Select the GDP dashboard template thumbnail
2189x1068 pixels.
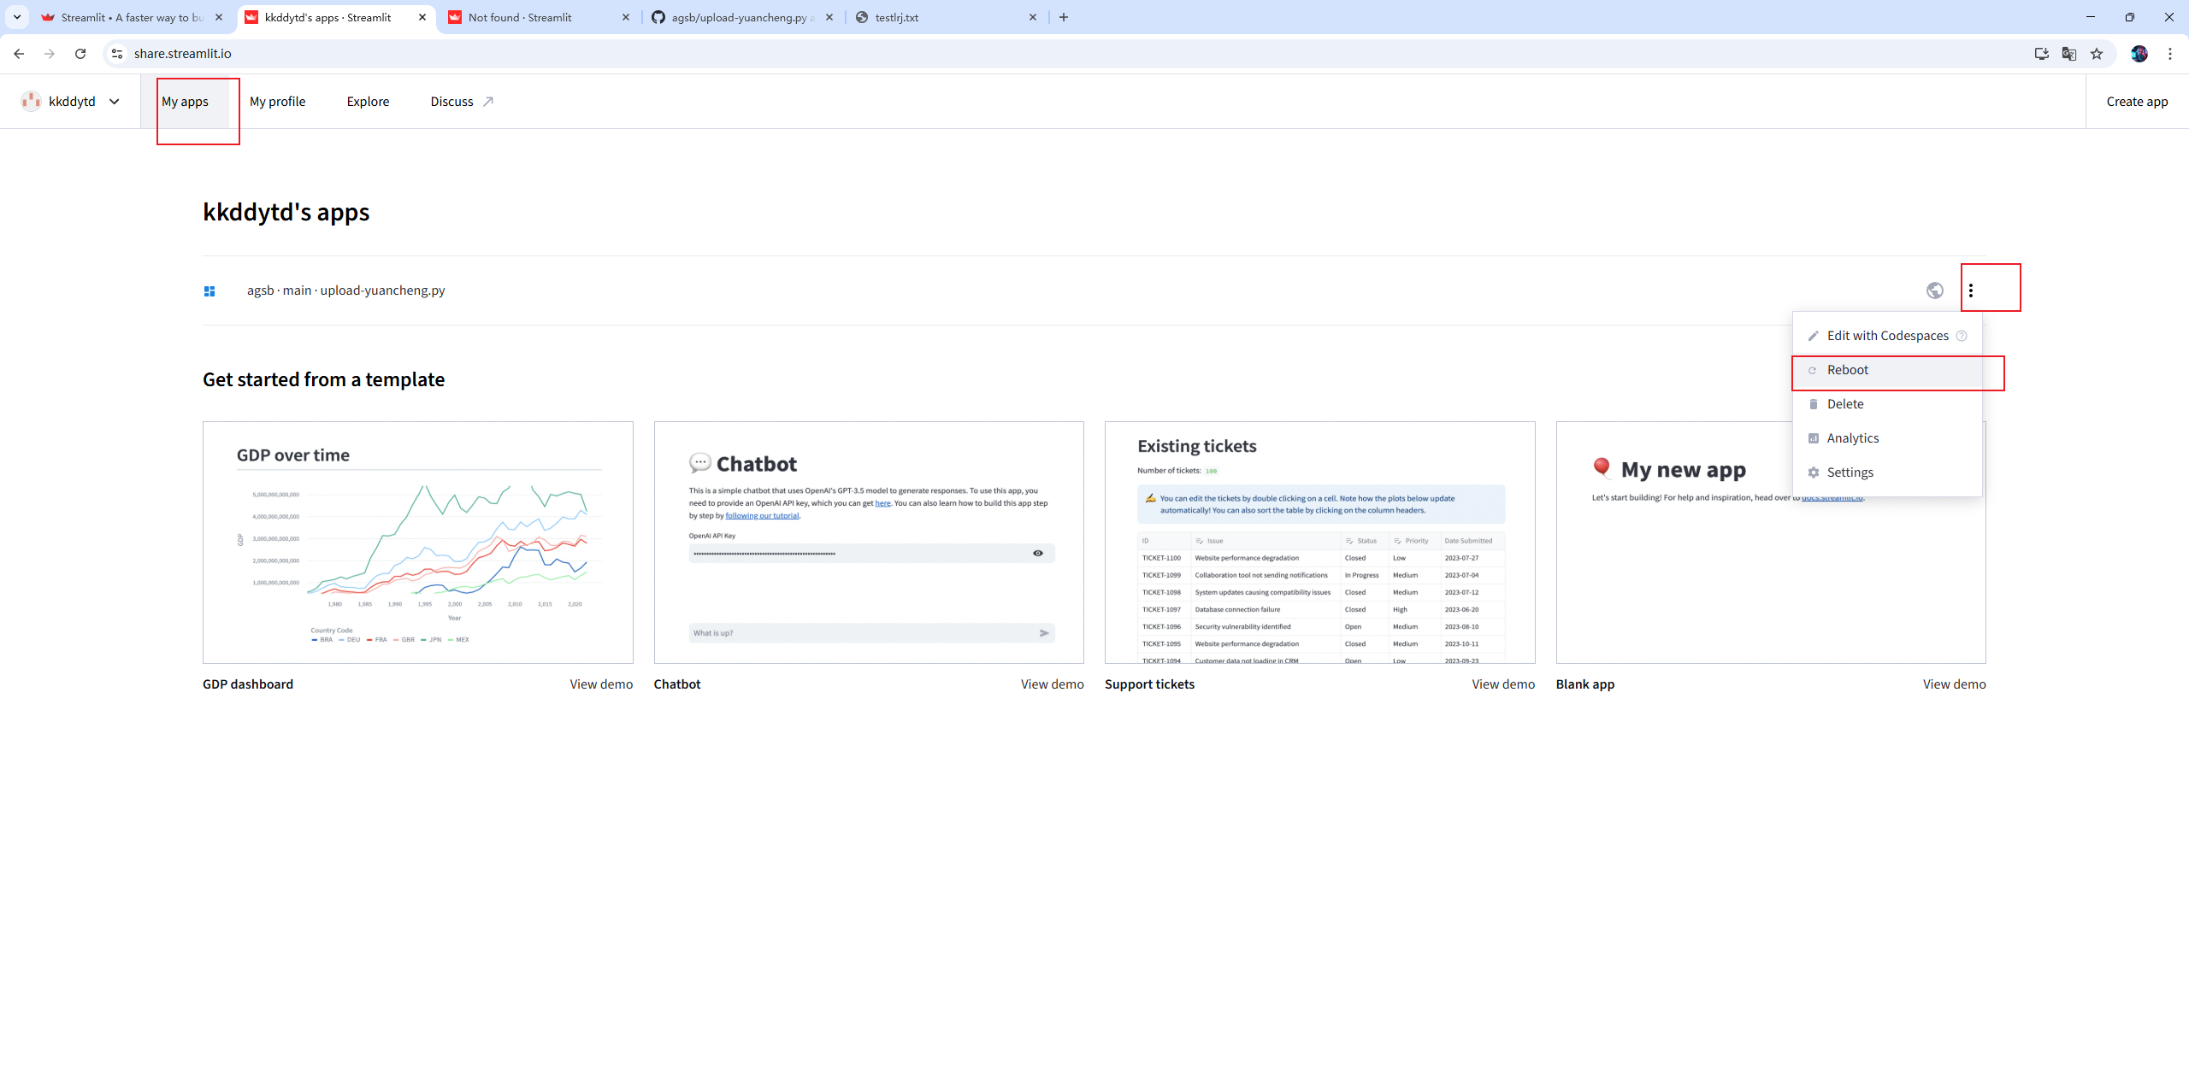(x=418, y=543)
